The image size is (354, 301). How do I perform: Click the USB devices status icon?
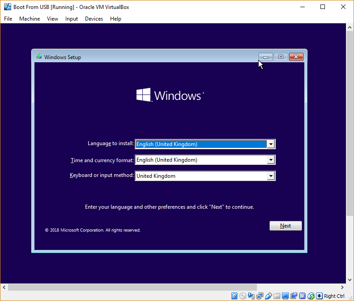(269, 296)
